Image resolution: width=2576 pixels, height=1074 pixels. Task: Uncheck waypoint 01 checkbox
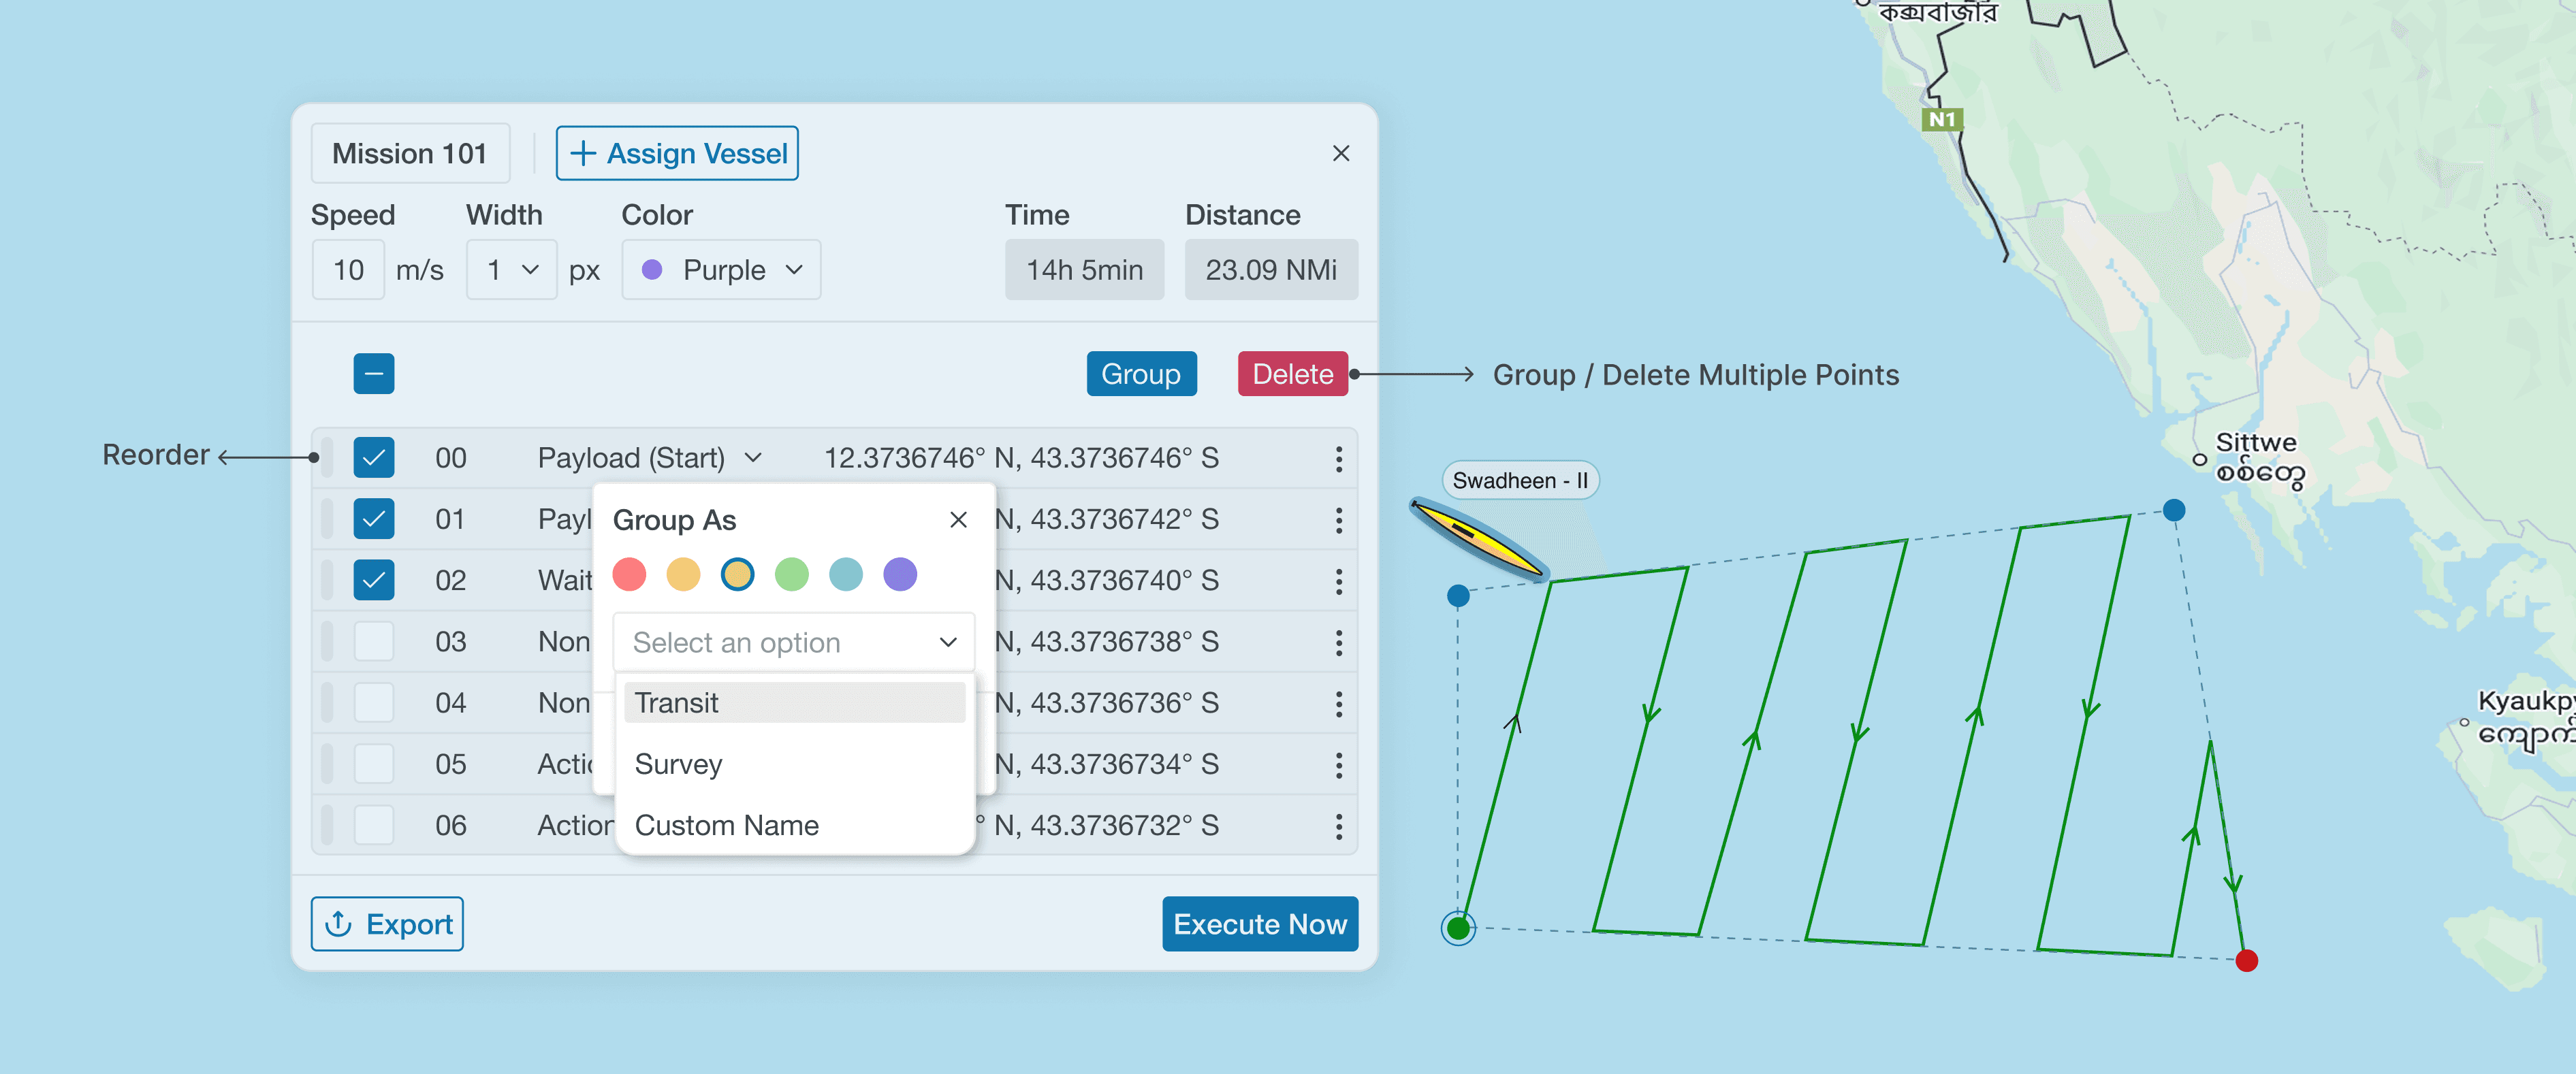[374, 519]
